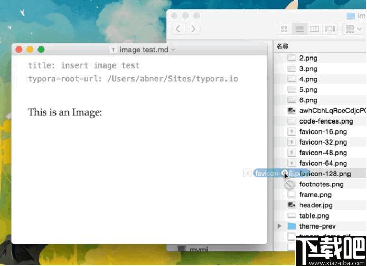Switch Finder to icon view
367x266 pixels.
pos(284,29)
